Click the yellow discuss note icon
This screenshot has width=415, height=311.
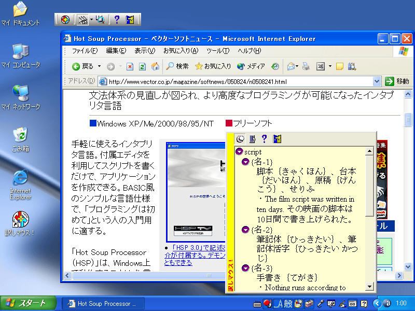(340, 66)
